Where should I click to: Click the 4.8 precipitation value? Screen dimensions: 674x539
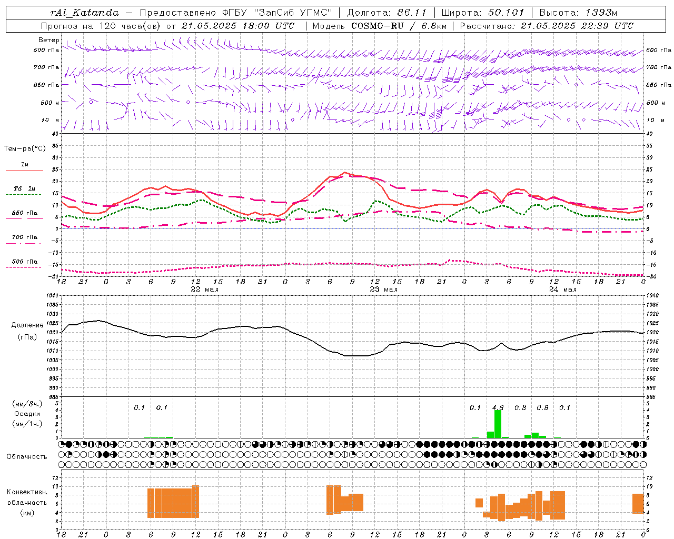pyautogui.click(x=498, y=408)
